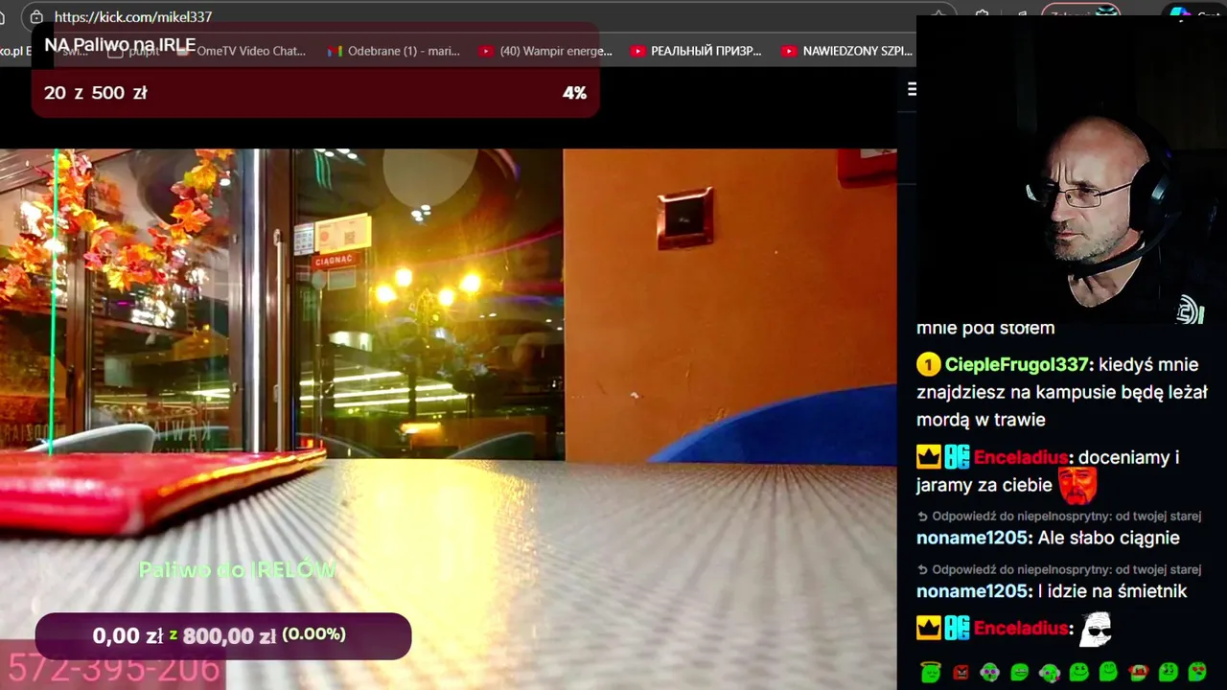This screenshot has height=690, width=1227.
Task: Click the OG badge on last Enceladius message
Action: click(x=957, y=628)
